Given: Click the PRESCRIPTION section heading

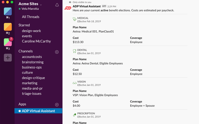Looking at the screenshot, I should 86,113.
